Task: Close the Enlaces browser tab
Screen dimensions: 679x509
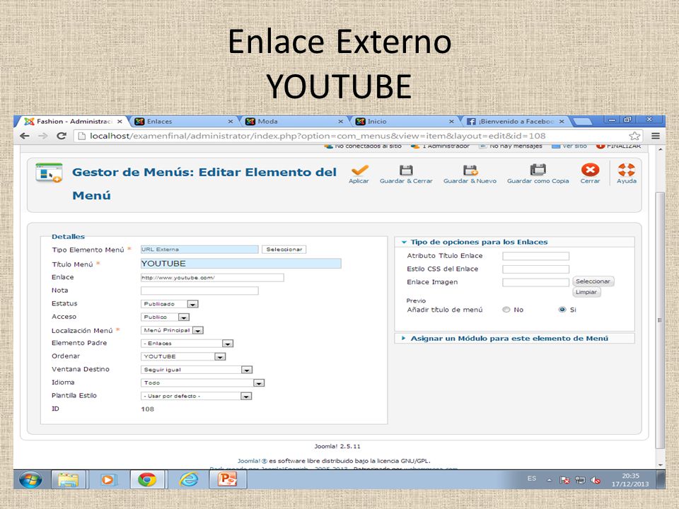Action: point(231,122)
